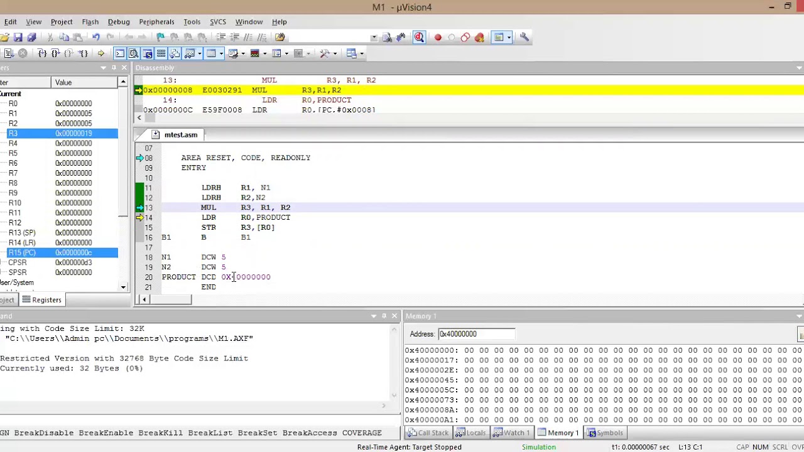Click the Run to Cursor Line icon

click(x=83, y=53)
